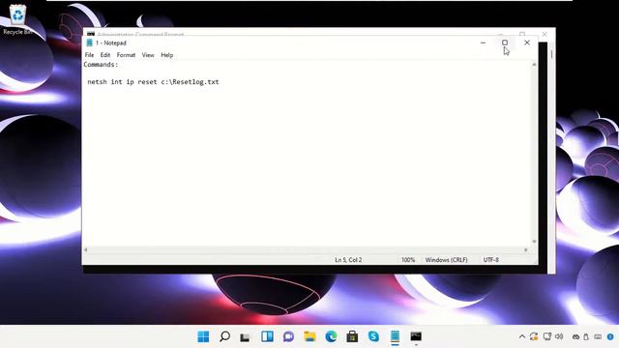Open File Explorer from taskbar

[309, 336]
